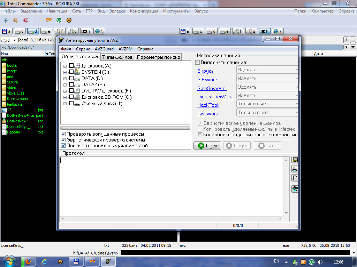Image resolution: width=357 pixels, height=267 pixels.
Task: Click the Папки button in Total Commander
Action: tap(300, 11)
